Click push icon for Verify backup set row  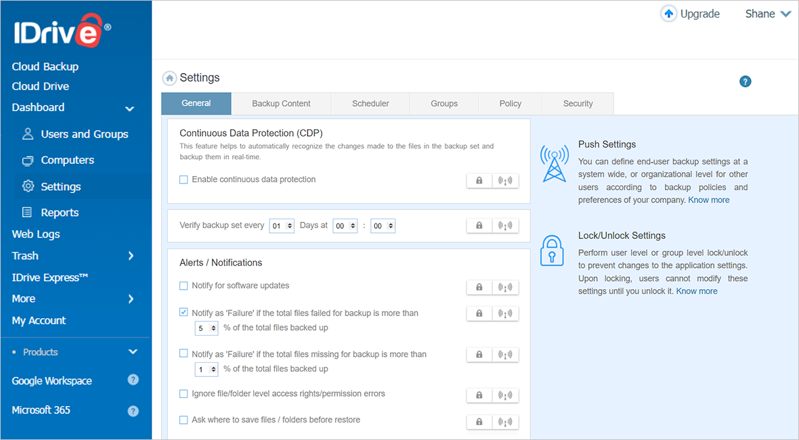pos(505,225)
